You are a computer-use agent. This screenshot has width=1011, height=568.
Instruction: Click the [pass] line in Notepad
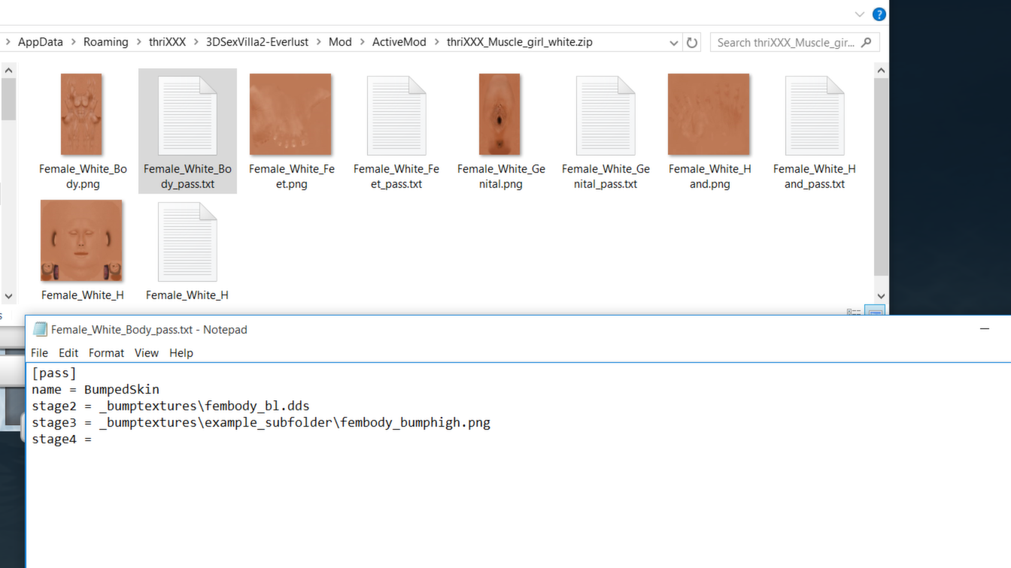(54, 373)
